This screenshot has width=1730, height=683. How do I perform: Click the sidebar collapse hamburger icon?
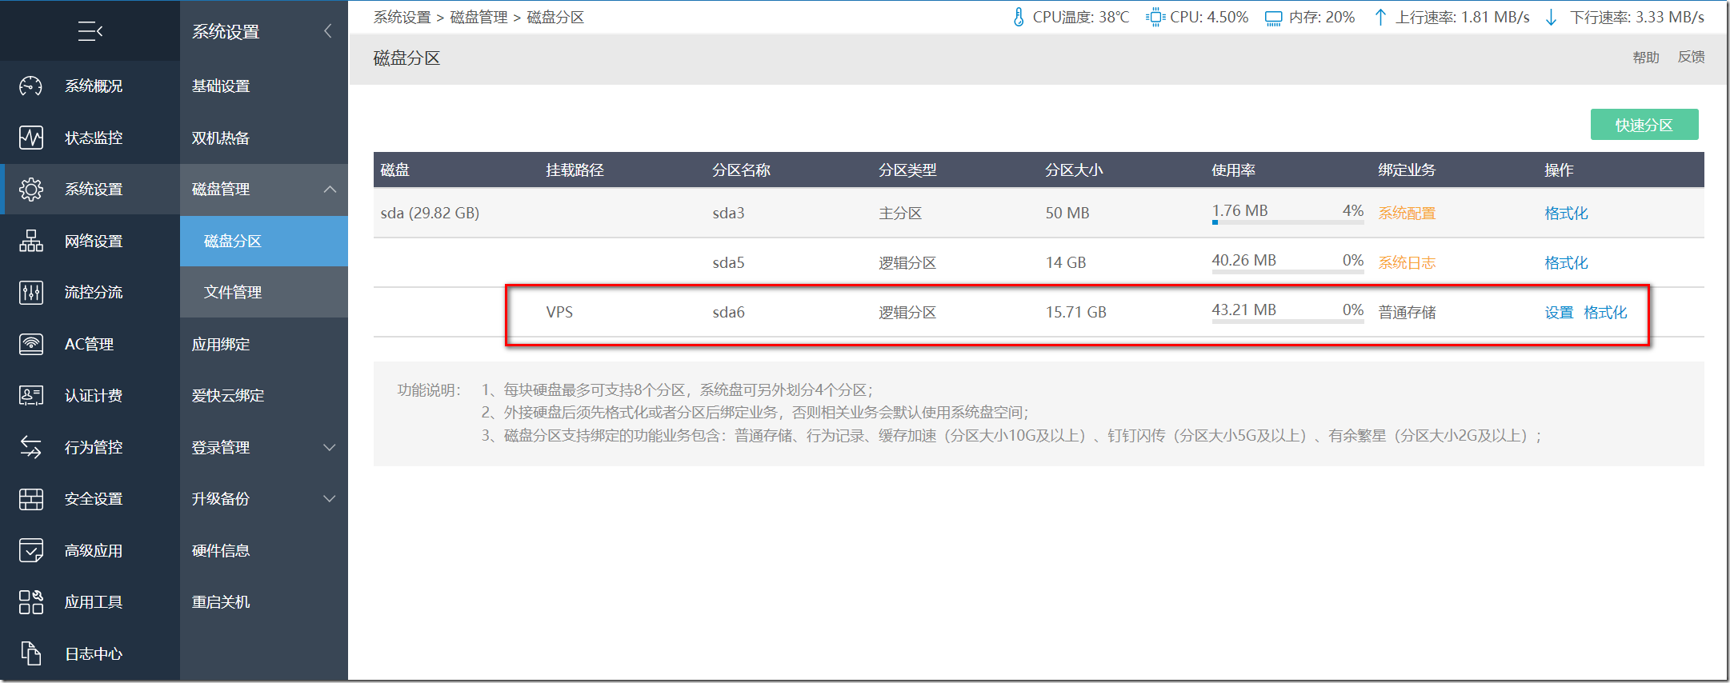[x=90, y=31]
